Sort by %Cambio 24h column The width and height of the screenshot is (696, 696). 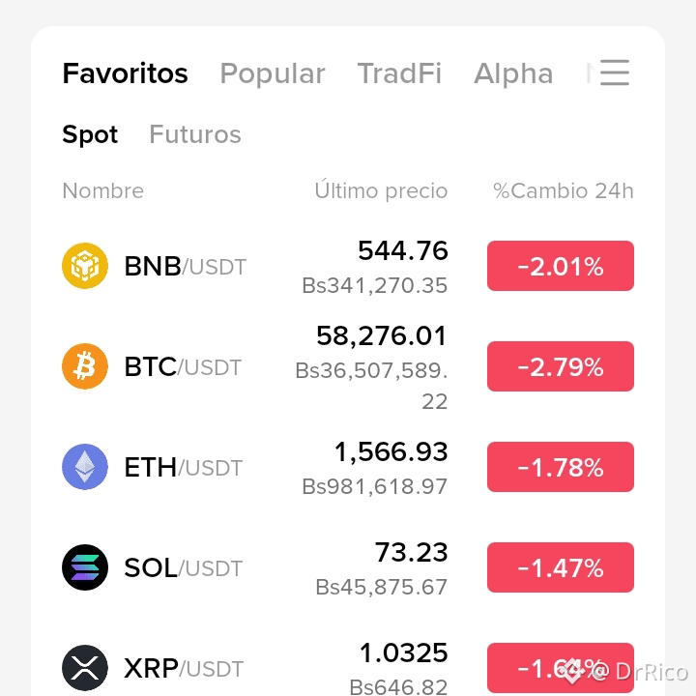pos(564,190)
